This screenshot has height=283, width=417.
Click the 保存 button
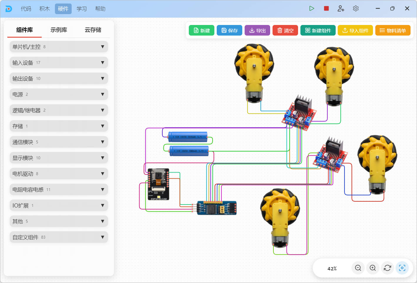pyautogui.click(x=229, y=31)
